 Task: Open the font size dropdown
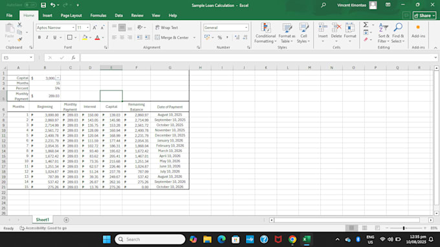tap(87, 27)
